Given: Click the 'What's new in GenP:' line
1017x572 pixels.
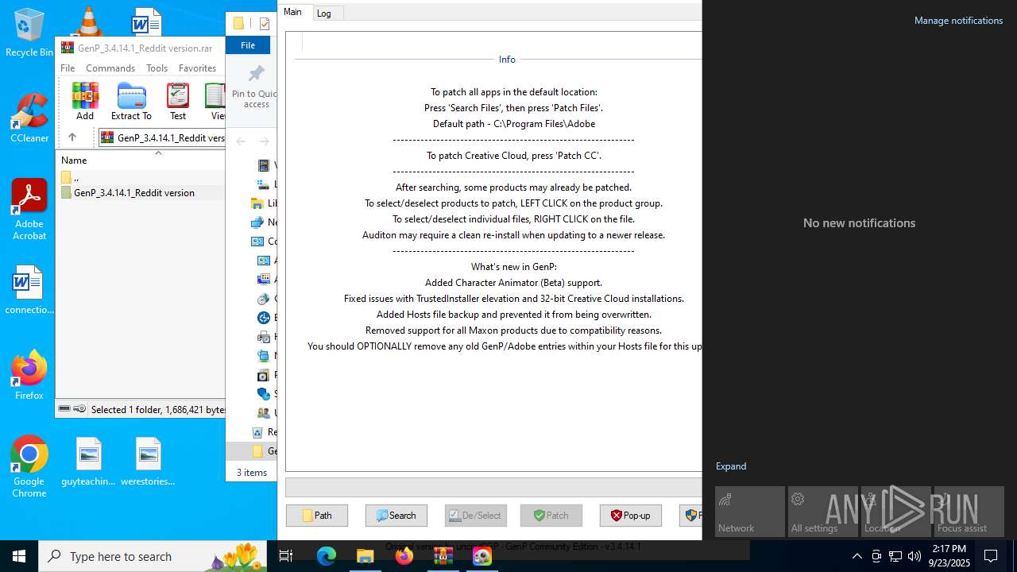Looking at the screenshot, I should [513, 267].
